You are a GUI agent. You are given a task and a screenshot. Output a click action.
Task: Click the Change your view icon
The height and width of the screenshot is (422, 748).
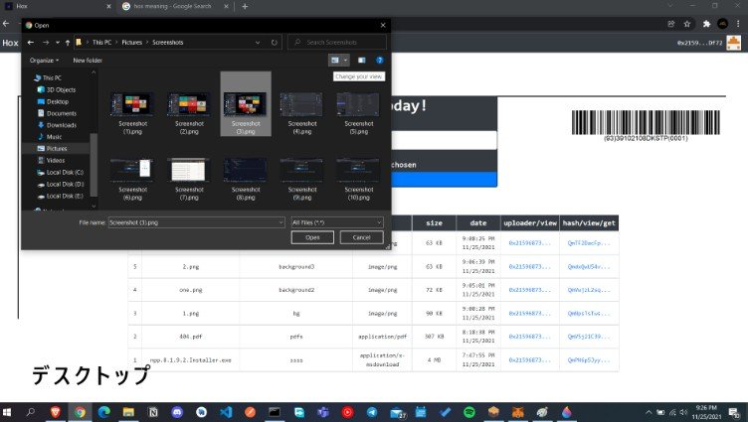tap(335, 60)
